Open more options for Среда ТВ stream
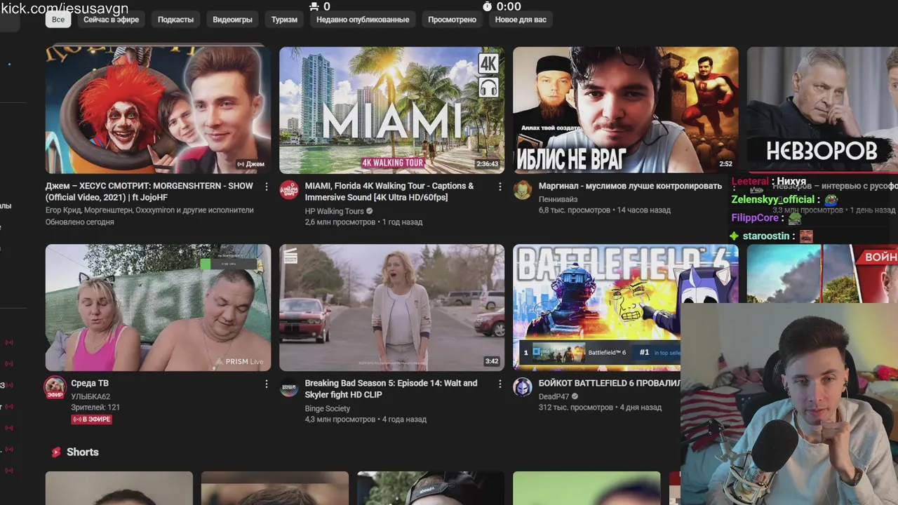 point(266,384)
